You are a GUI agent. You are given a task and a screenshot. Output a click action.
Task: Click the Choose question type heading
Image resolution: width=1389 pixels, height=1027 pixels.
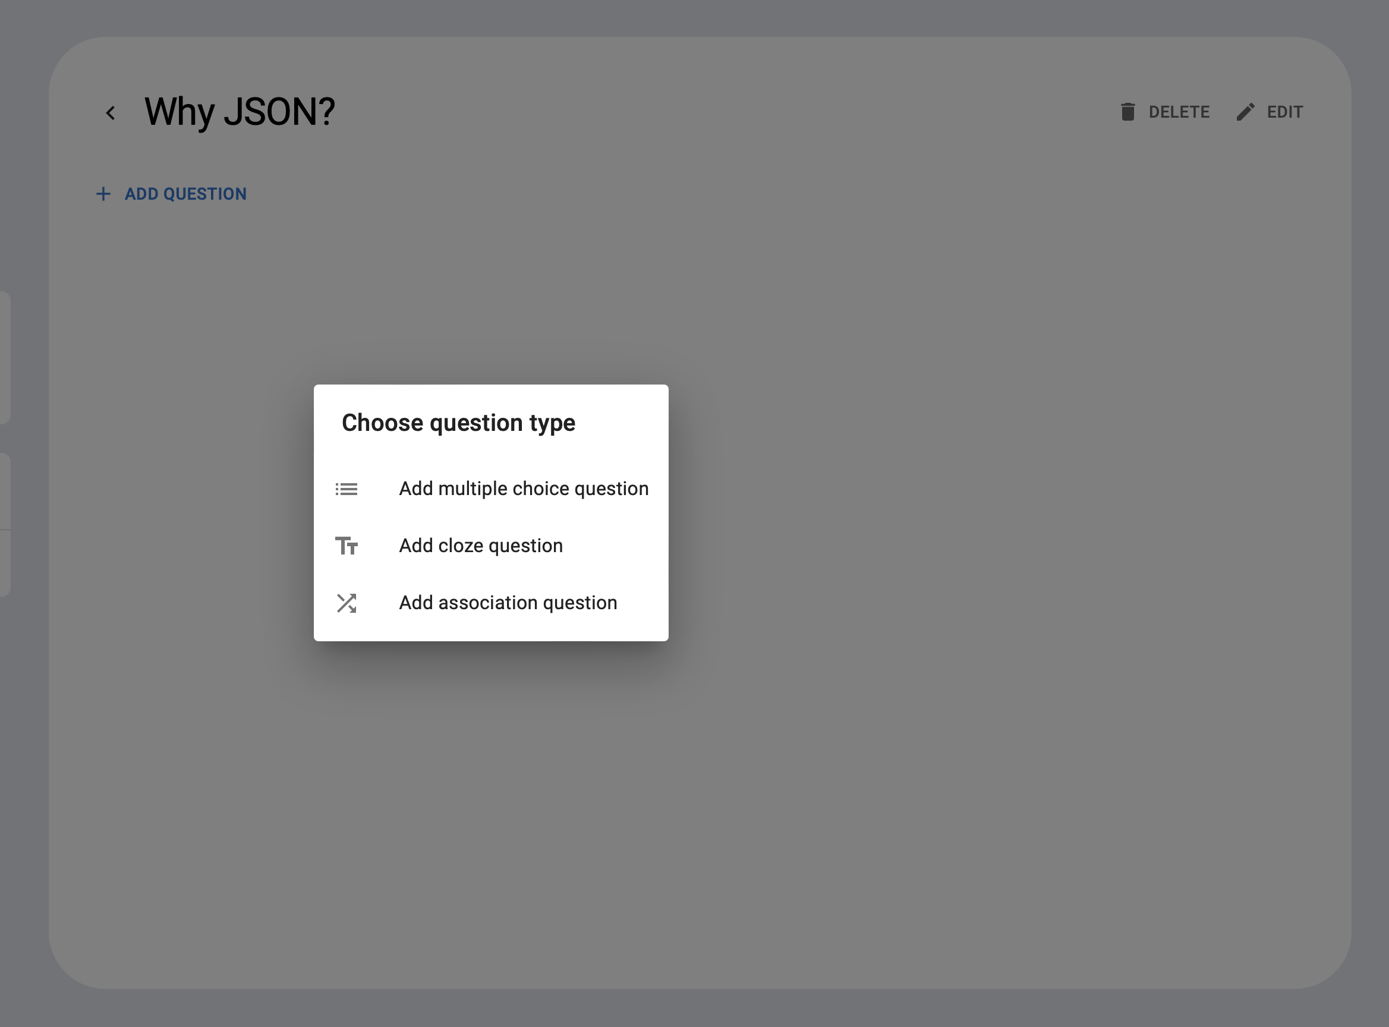pos(458,423)
